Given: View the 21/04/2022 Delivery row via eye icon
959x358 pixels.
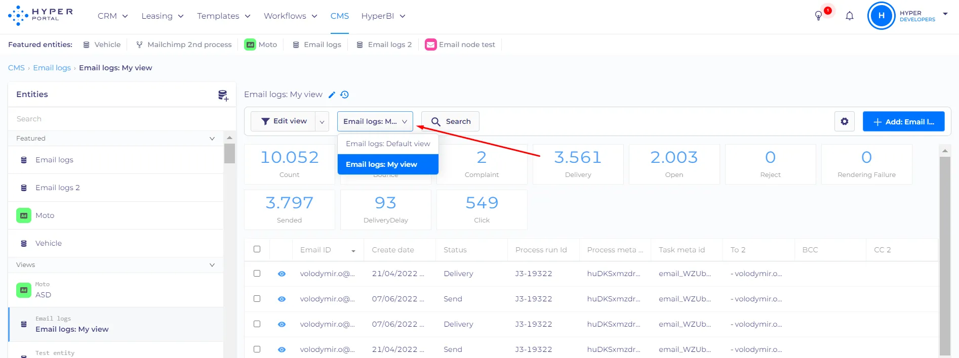Looking at the screenshot, I should [282, 274].
